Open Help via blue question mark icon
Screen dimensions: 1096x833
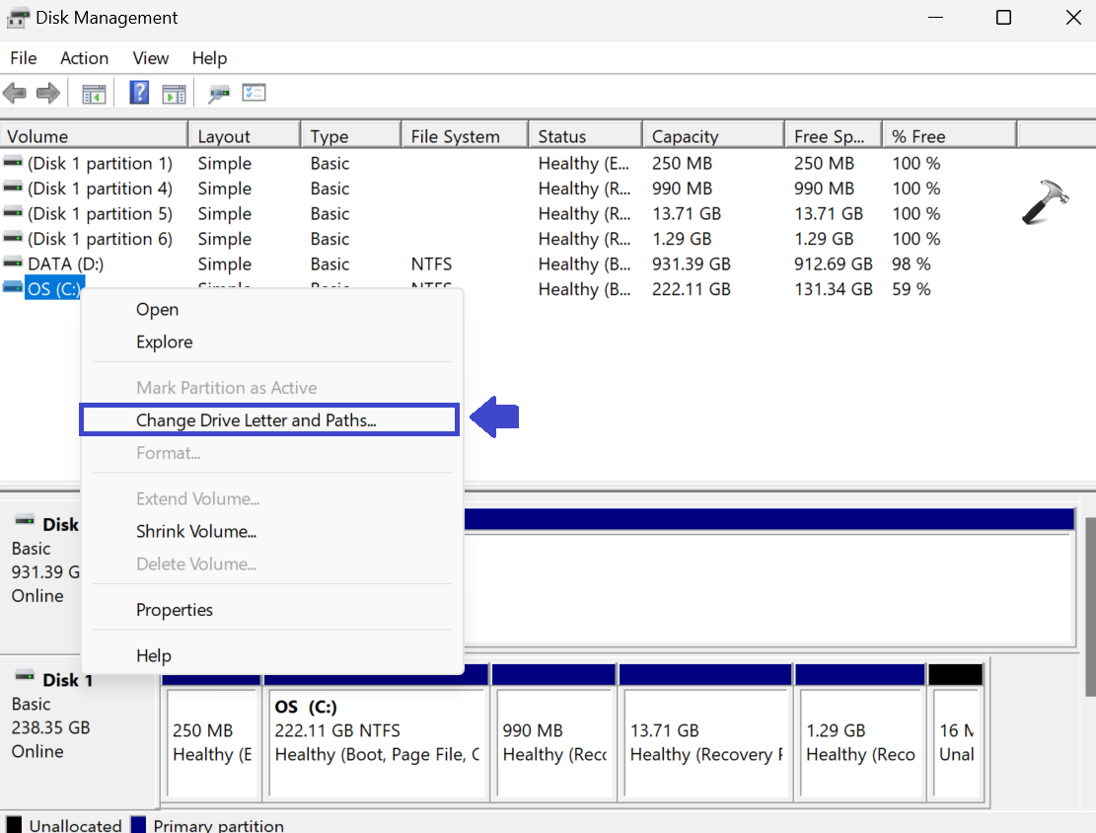coord(139,94)
